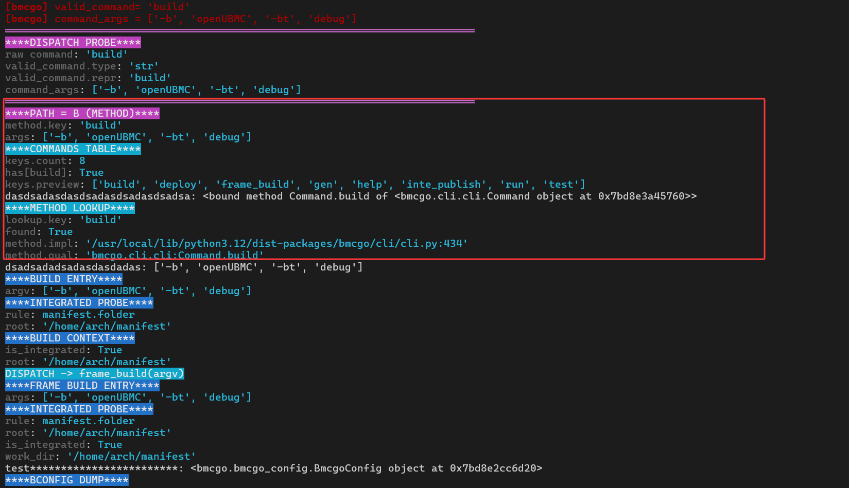Viewport: 849px width, 488px height.
Task: Click the BUILD CONTEXT section header
Action: (70, 338)
